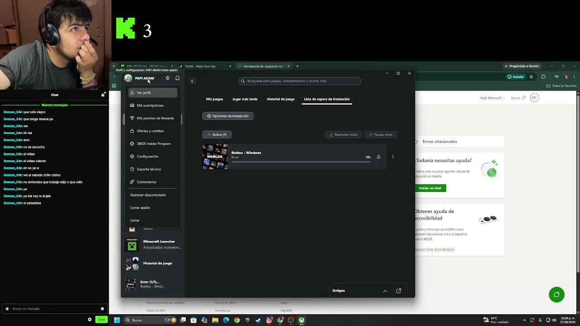
Task: Click Cerrar sesión in profile menu
Action: (153, 207)
